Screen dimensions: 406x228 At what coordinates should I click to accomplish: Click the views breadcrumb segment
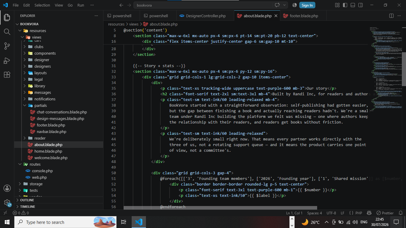[134, 24]
